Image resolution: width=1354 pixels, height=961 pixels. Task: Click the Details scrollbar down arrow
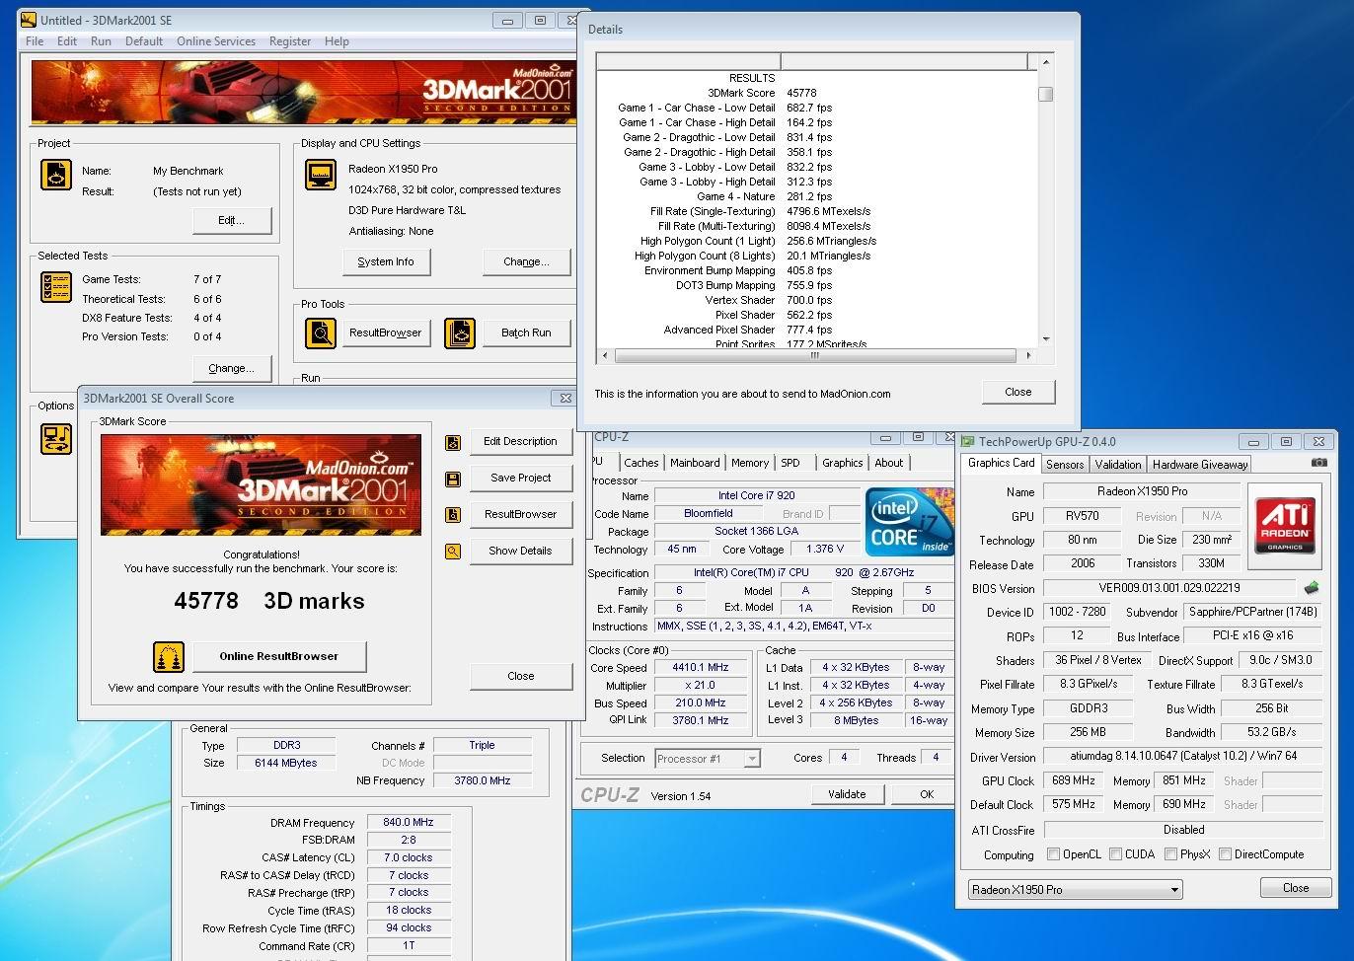point(1045,338)
